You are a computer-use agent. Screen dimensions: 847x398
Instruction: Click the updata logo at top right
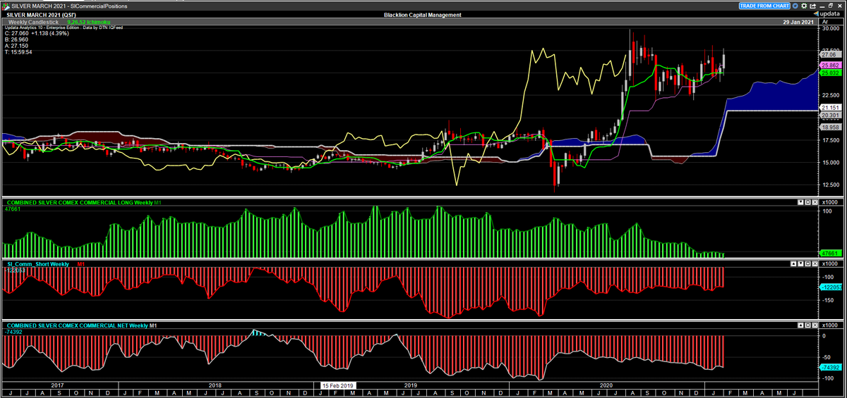coord(827,14)
